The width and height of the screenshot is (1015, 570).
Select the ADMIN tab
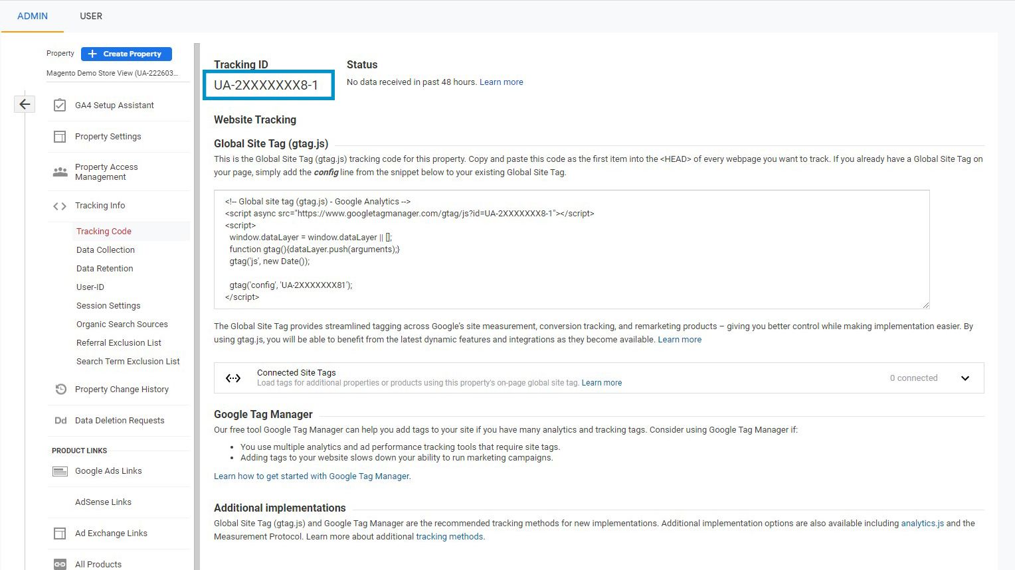32,16
